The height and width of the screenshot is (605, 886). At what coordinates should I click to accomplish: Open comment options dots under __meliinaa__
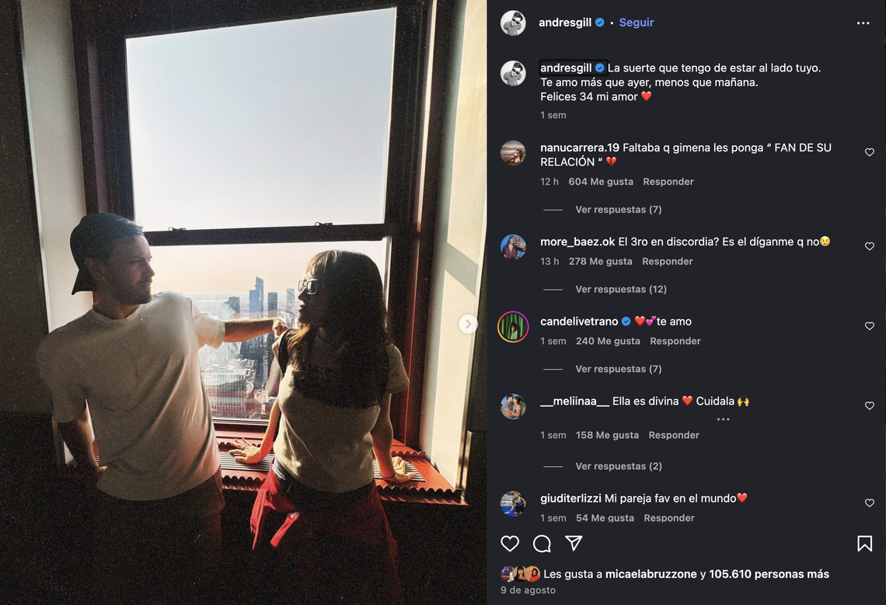point(724,419)
